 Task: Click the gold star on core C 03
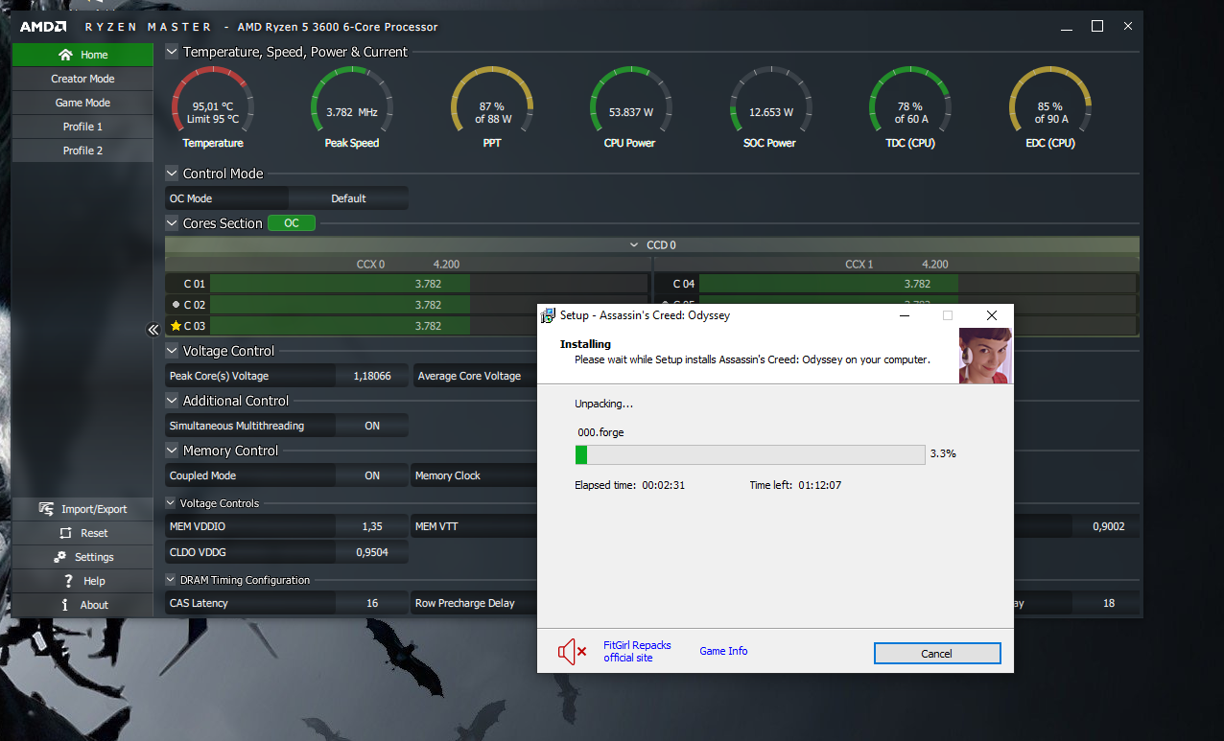[176, 326]
